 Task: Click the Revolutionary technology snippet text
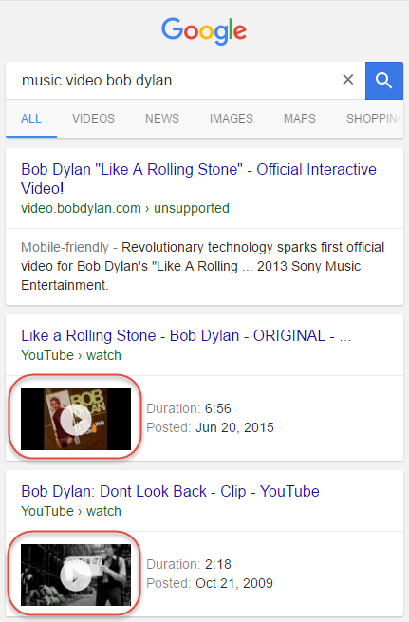202,266
